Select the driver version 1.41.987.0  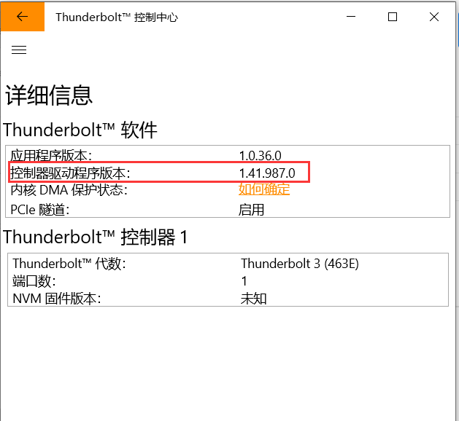pos(267,173)
